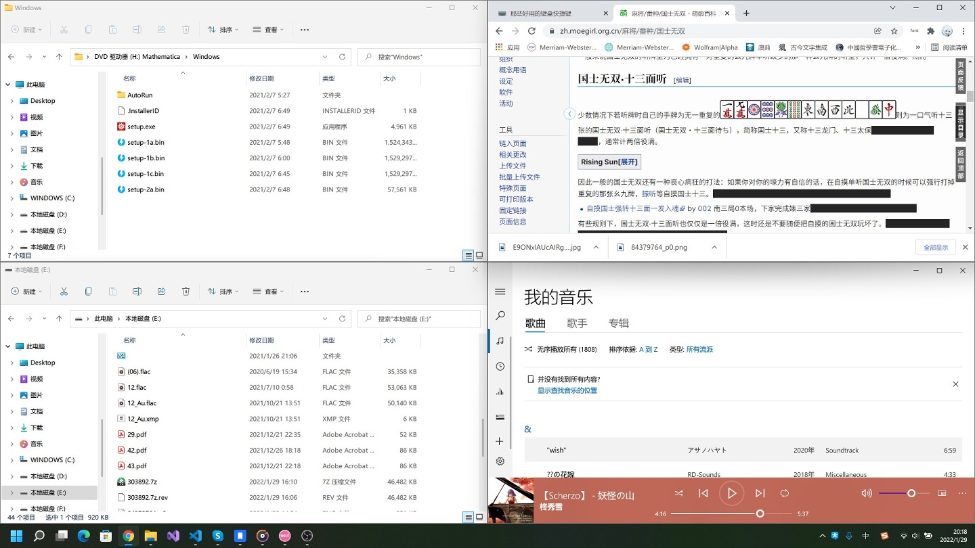Viewport: 975px width, 548px height.
Task: Go back in Chrome browser
Action: [499, 31]
